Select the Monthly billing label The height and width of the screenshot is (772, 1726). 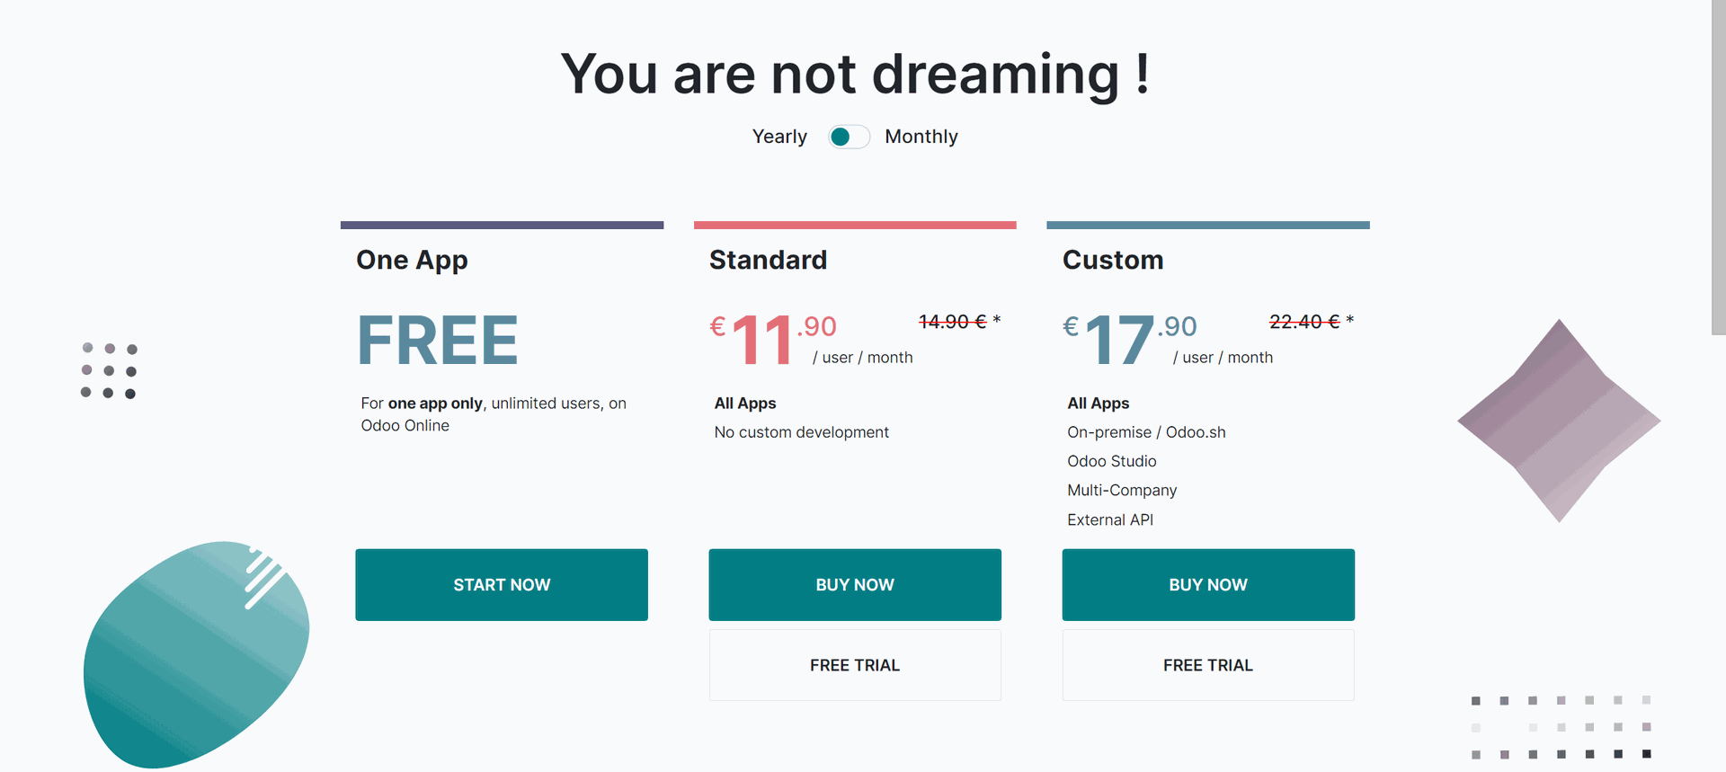tap(921, 137)
